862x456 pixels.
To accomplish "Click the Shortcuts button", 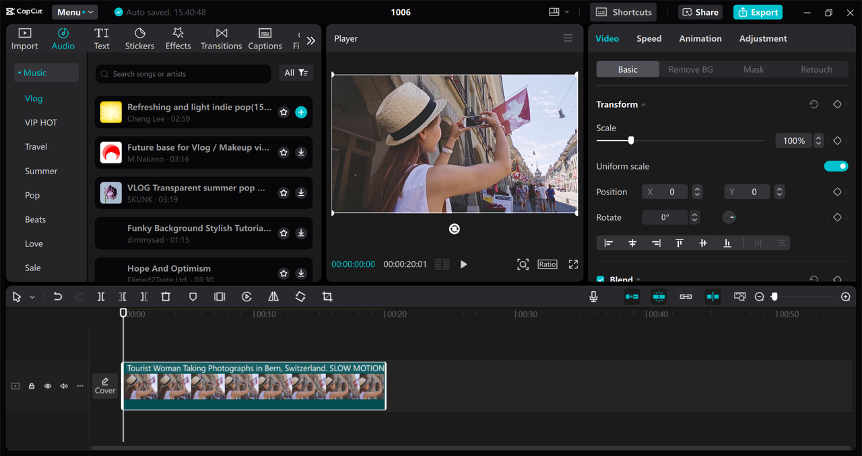I will [x=624, y=12].
